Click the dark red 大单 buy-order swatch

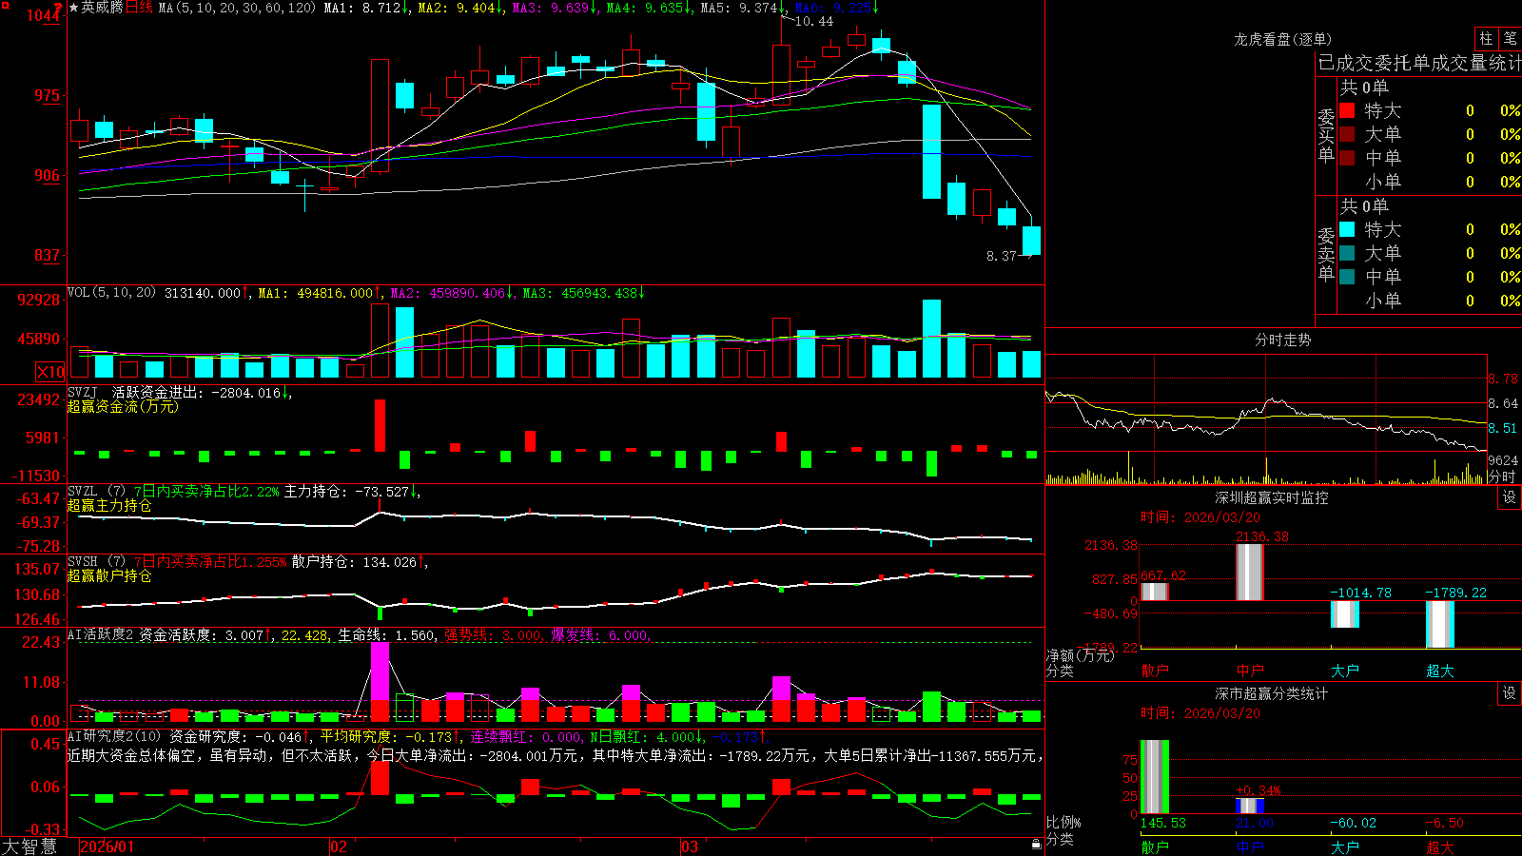[1347, 134]
